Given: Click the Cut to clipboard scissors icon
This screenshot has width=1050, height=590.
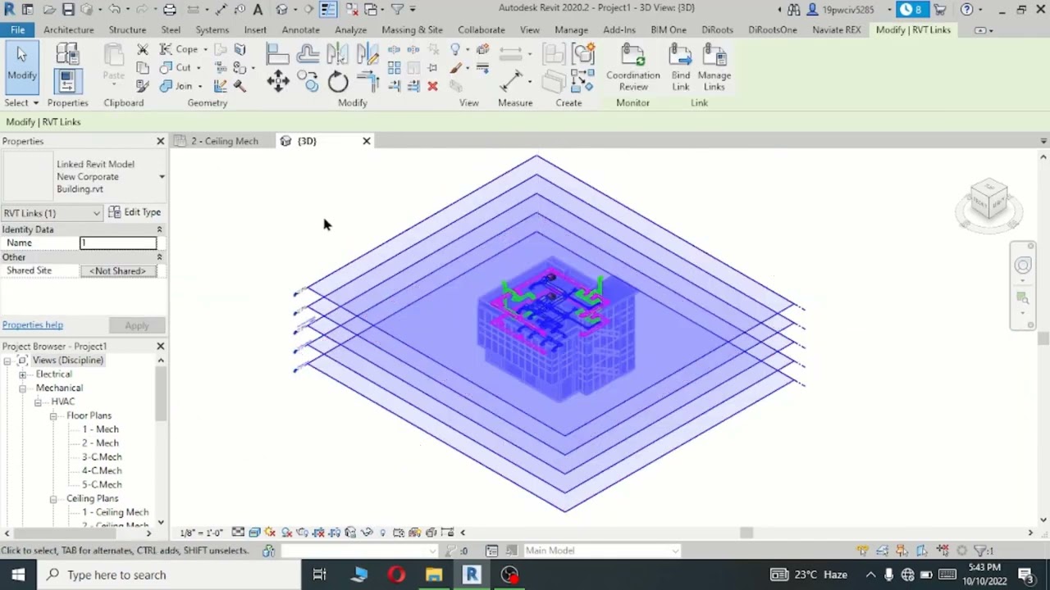Looking at the screenshot, I should [143, 50].
